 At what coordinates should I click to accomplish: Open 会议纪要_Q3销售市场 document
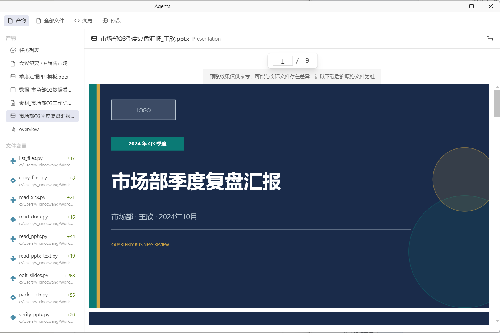45,64
